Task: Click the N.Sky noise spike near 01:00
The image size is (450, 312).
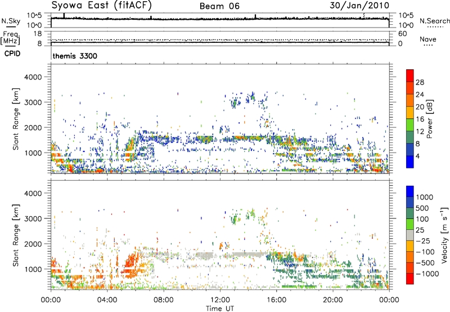Action: point(64,16)
